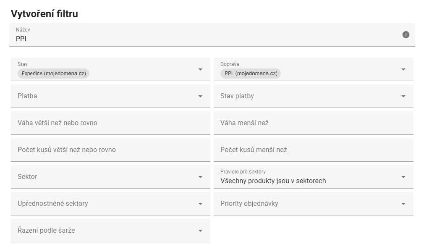Click the info icon in Název field
The width and height of the screenshot is (424, 252).
pos(406,34)
